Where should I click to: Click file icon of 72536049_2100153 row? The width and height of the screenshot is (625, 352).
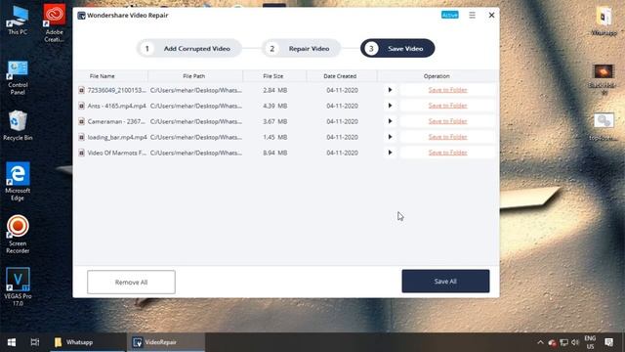coord(81,90)
